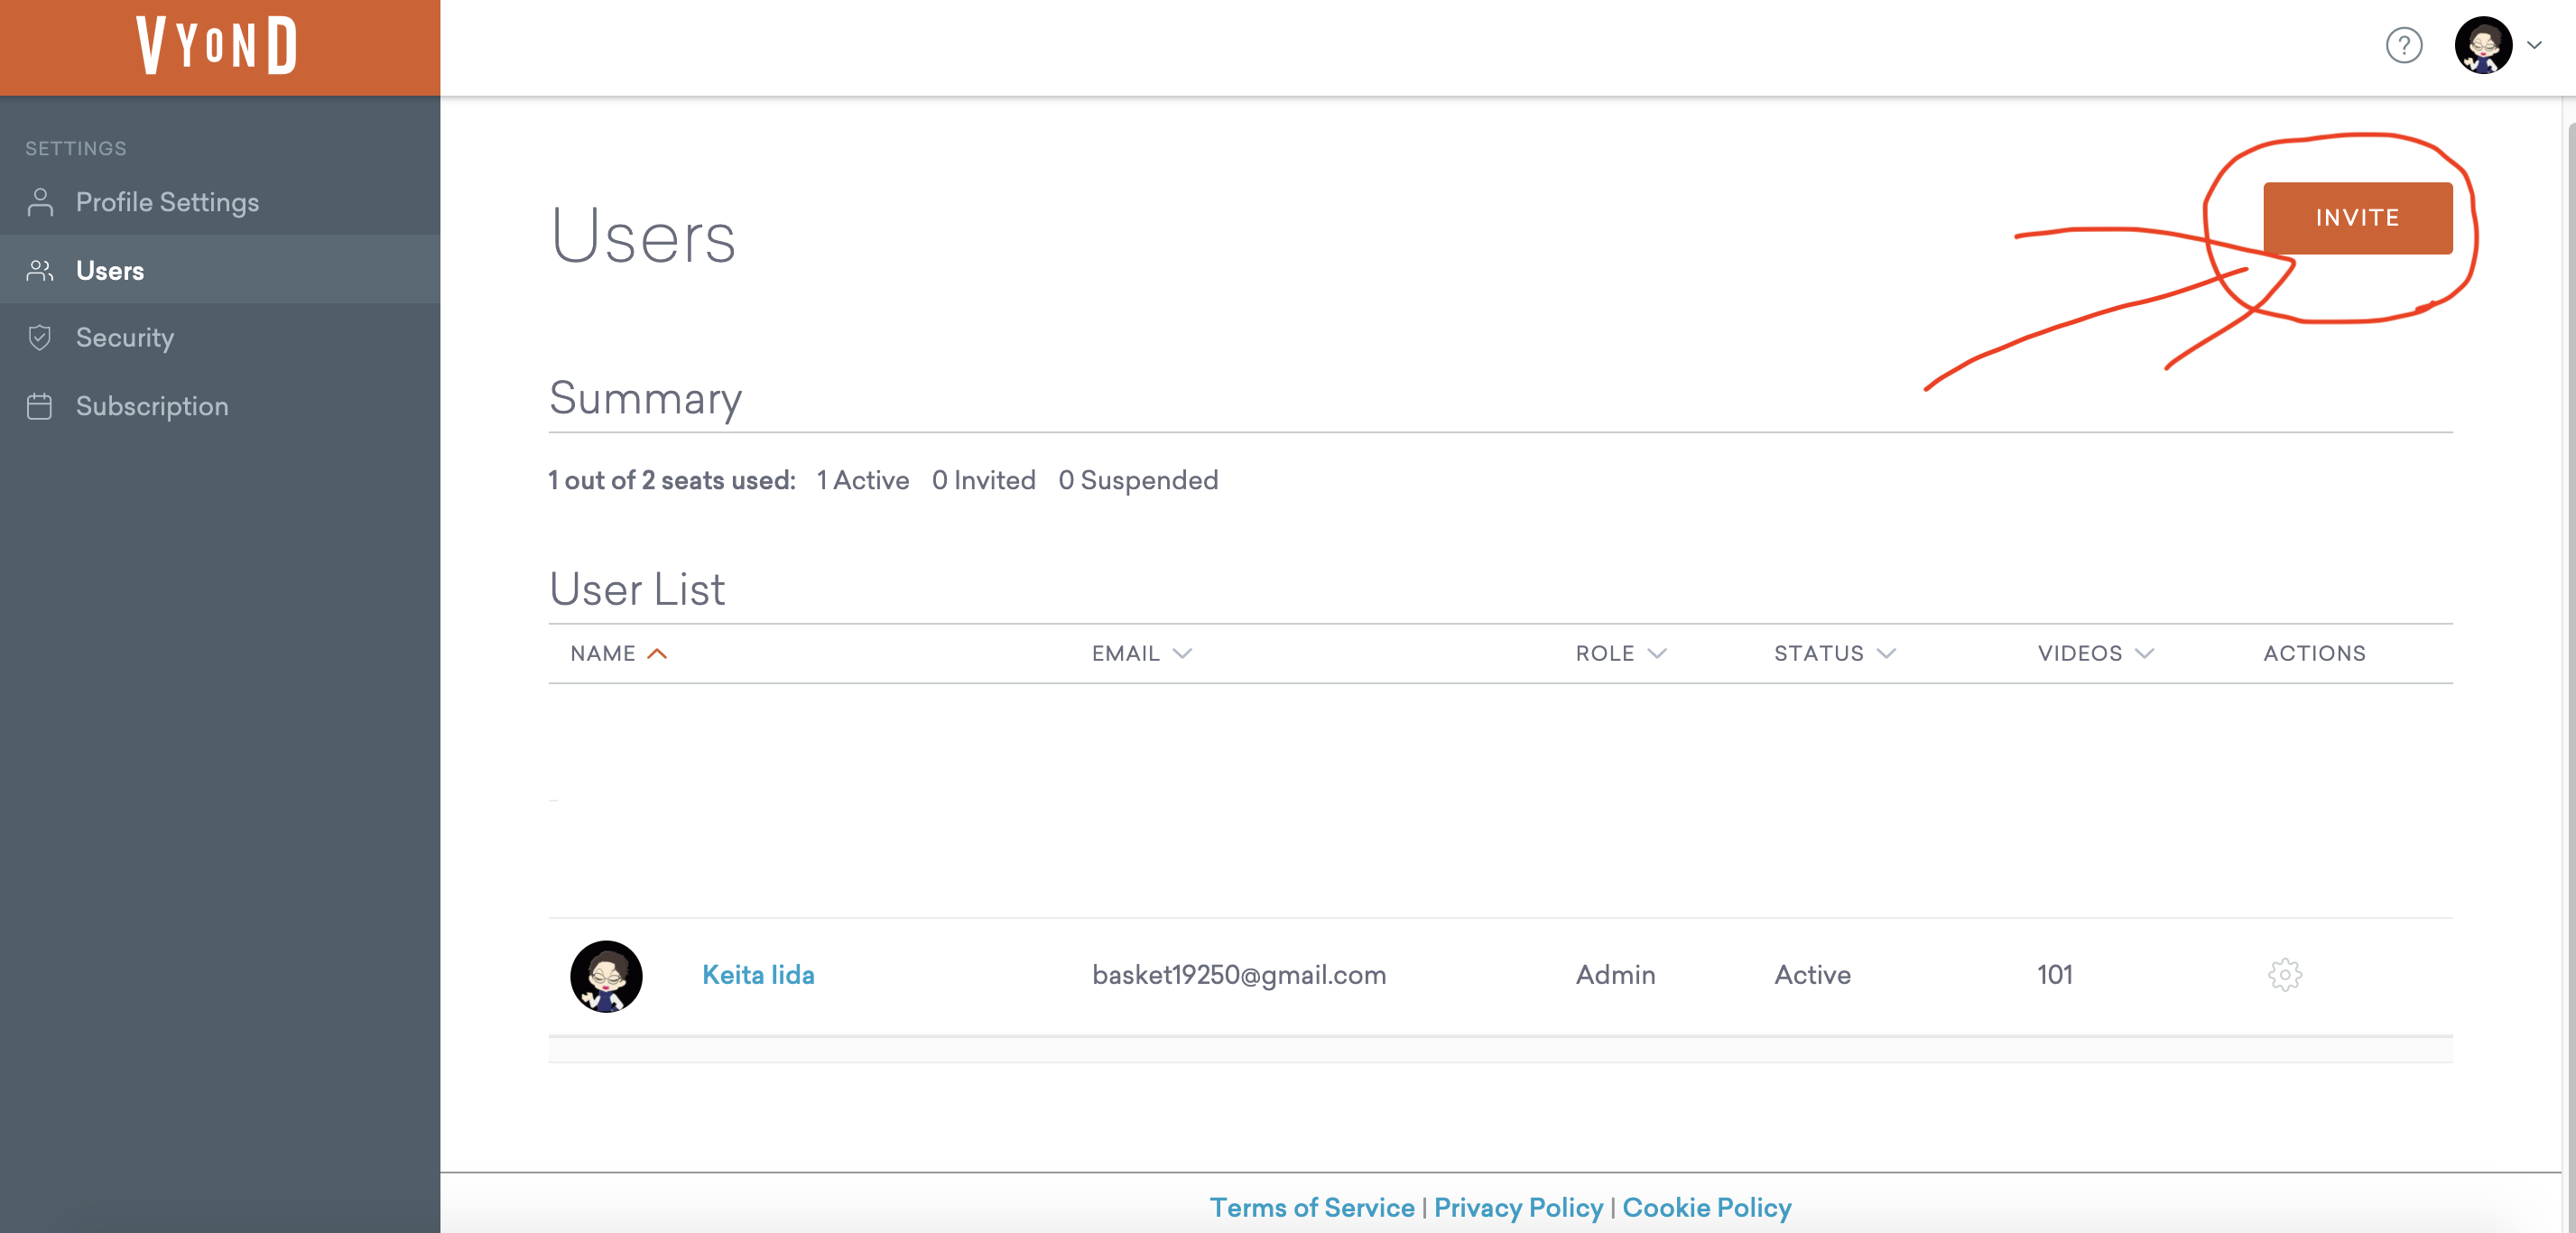
Task: Click the Active status cell
Action: 1812,975
